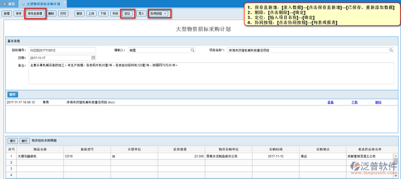Open the calendar picker for 日期

[x=93, y=58]
